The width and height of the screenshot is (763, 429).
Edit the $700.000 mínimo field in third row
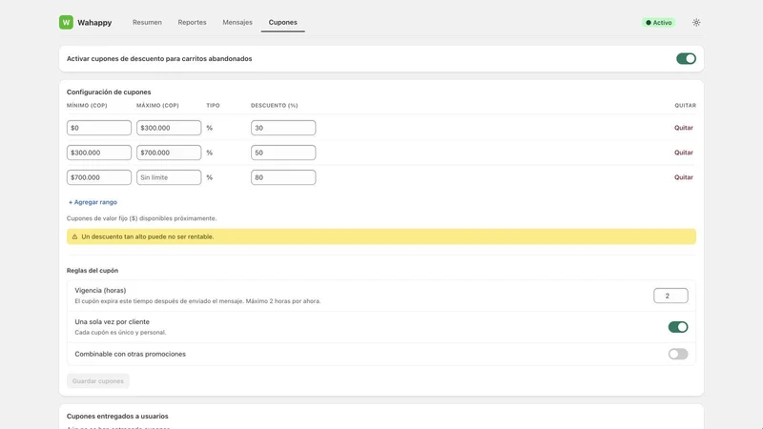click(x=99, y=177)
